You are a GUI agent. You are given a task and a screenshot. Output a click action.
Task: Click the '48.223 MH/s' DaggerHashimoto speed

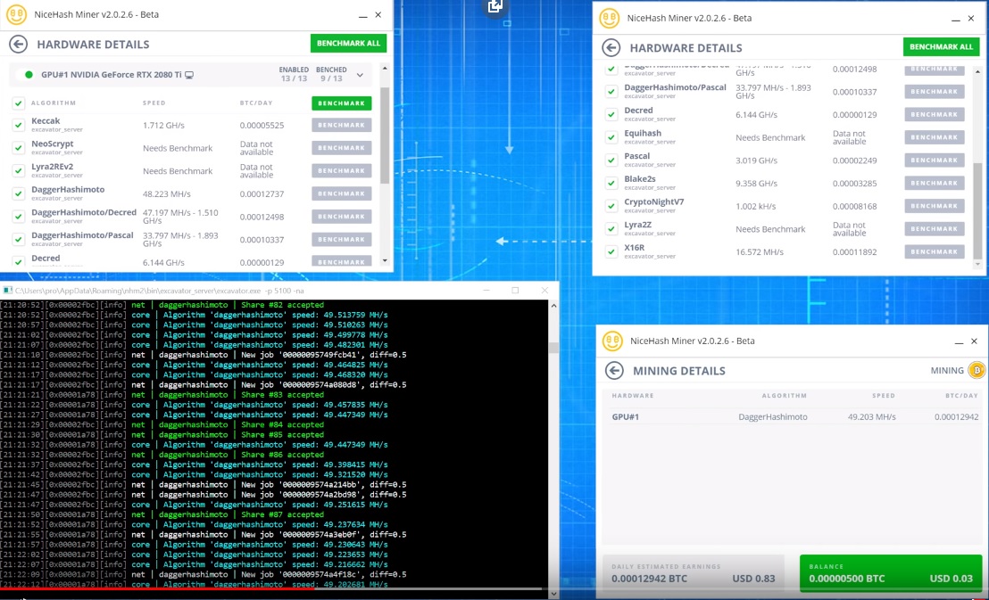point(167,194)
